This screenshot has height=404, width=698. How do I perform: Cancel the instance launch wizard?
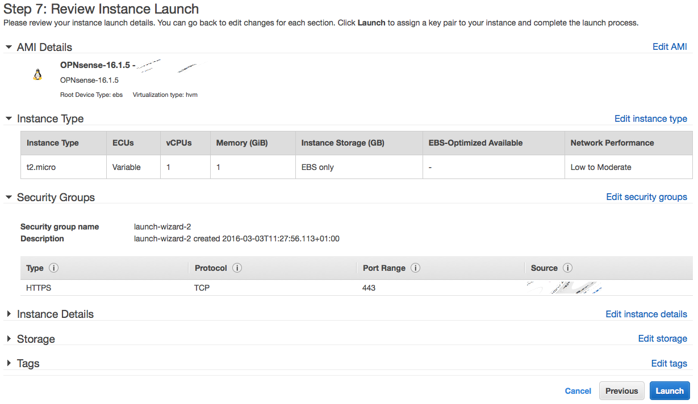[578, 391]
